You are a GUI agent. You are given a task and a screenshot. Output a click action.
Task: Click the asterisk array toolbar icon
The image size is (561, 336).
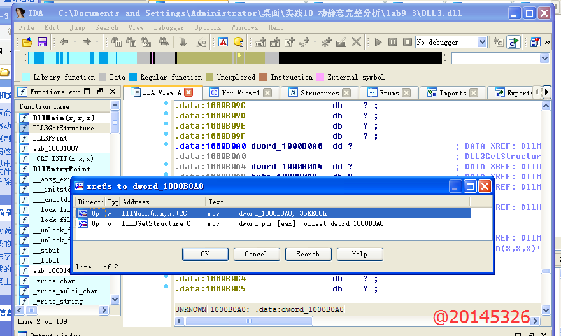tap(326, 42)
